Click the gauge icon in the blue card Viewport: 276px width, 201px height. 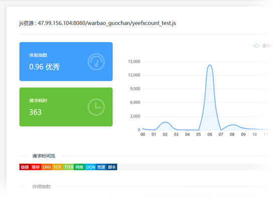[96, 62]
